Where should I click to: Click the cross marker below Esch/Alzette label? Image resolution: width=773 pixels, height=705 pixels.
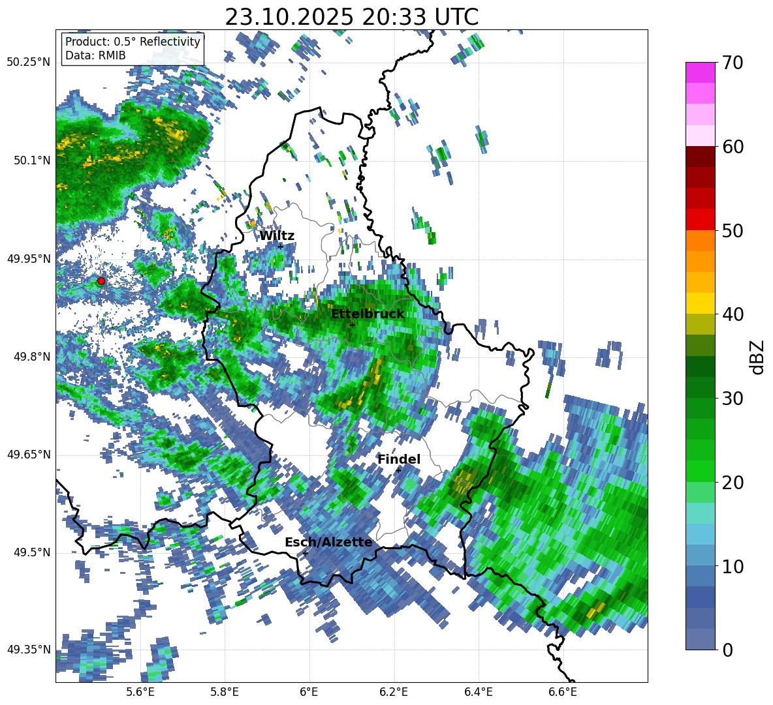pos(305,553)
